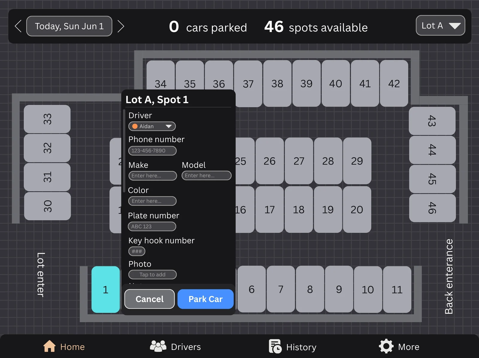The height and width of the screenshot is (358, 479).
Task: Click the Plate number input field
Action: (x=152, y=226)
